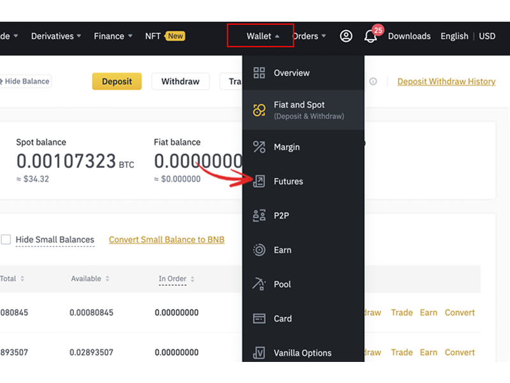The image size is (510, 383).
Task: Click Trade in the 0.00080845 row
Action: click(402, 313)
